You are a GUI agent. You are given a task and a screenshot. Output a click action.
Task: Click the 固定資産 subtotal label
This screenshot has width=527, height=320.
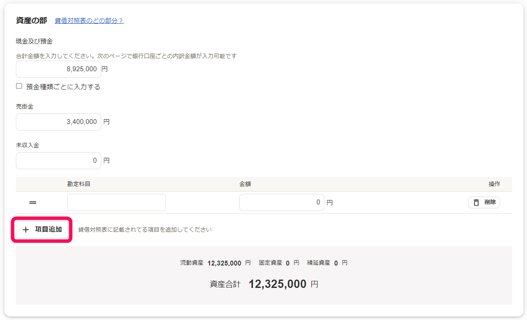270,263
